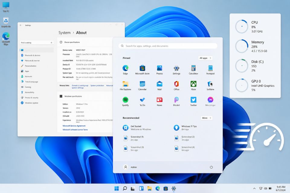This screenshot has width=290, height=193.
Task: Launch PicsArt from pinned apps
Action: [176, 102]
